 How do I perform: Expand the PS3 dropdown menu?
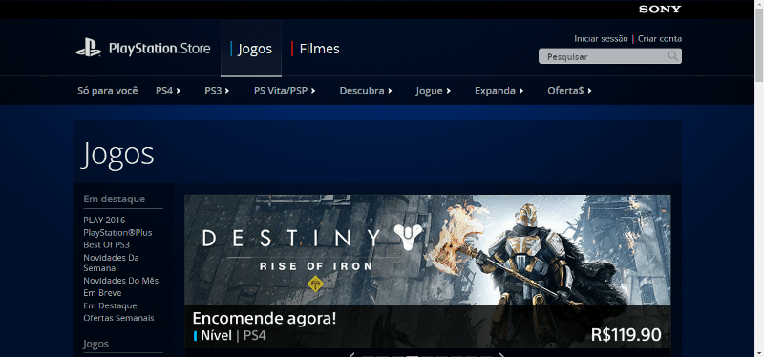tap(217, 91)
